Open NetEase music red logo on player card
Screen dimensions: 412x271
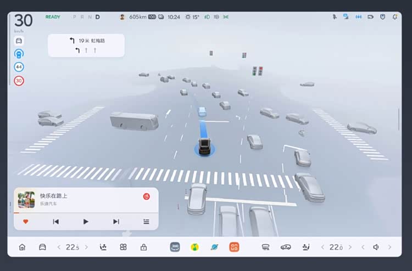pyautogui.click(x=147, y=196)
